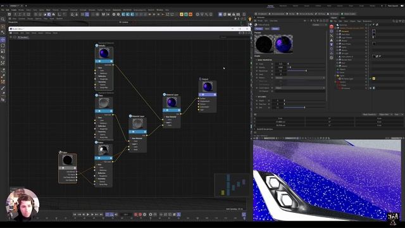Click the left icon on Metallic node's blue bar
Screen dimensions: 405x228
(99, 61)
